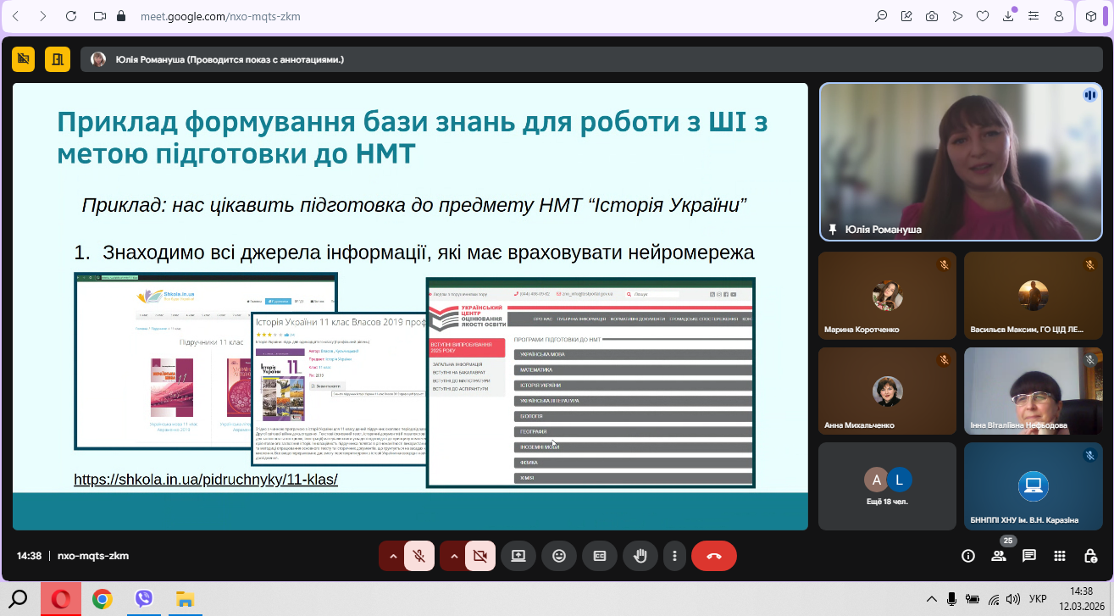Select Юлія Романуша pinned video tile
Viewport: 1114px width, 616px height.
961,161
